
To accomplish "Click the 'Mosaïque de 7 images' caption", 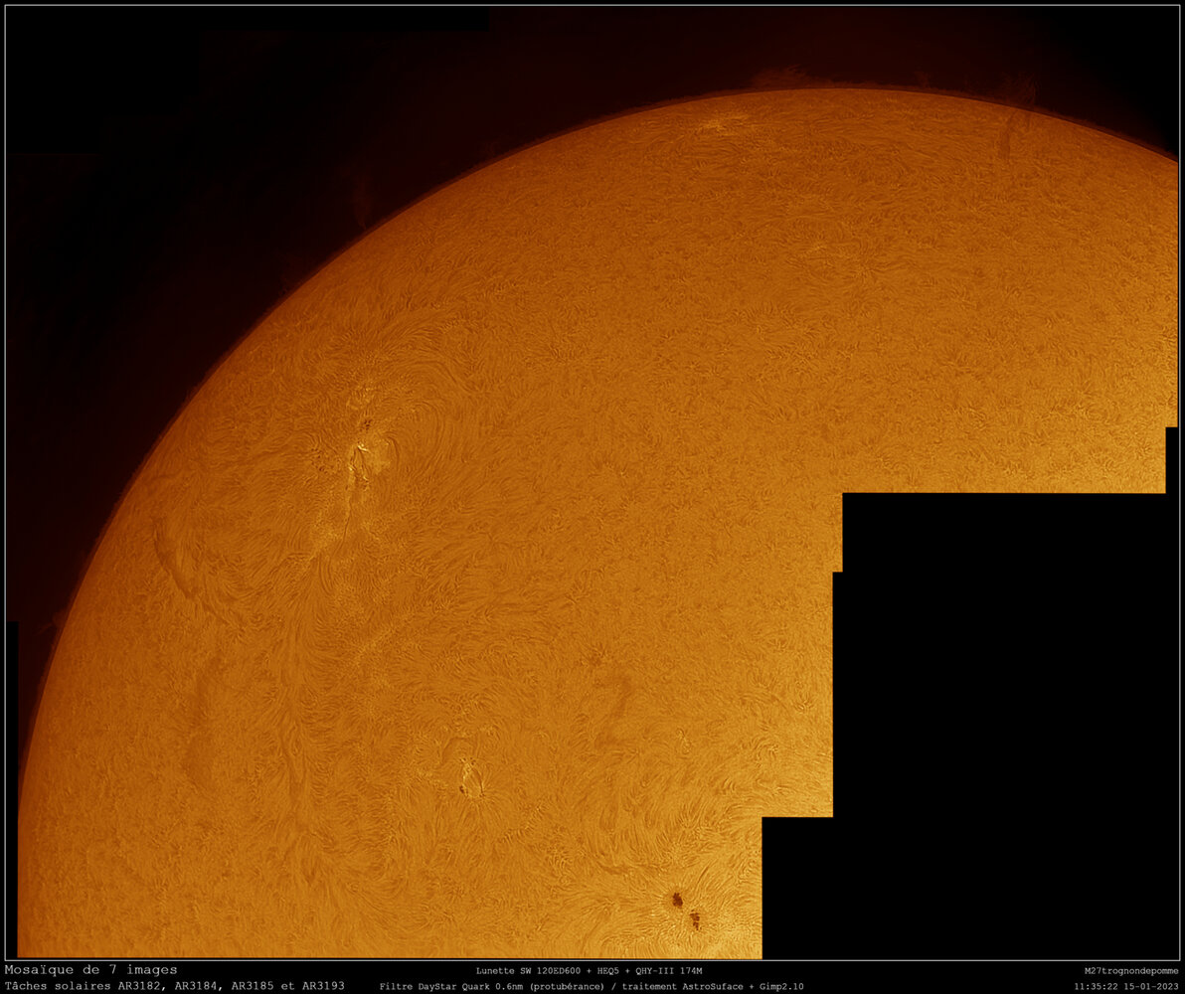I will (90, 970).
